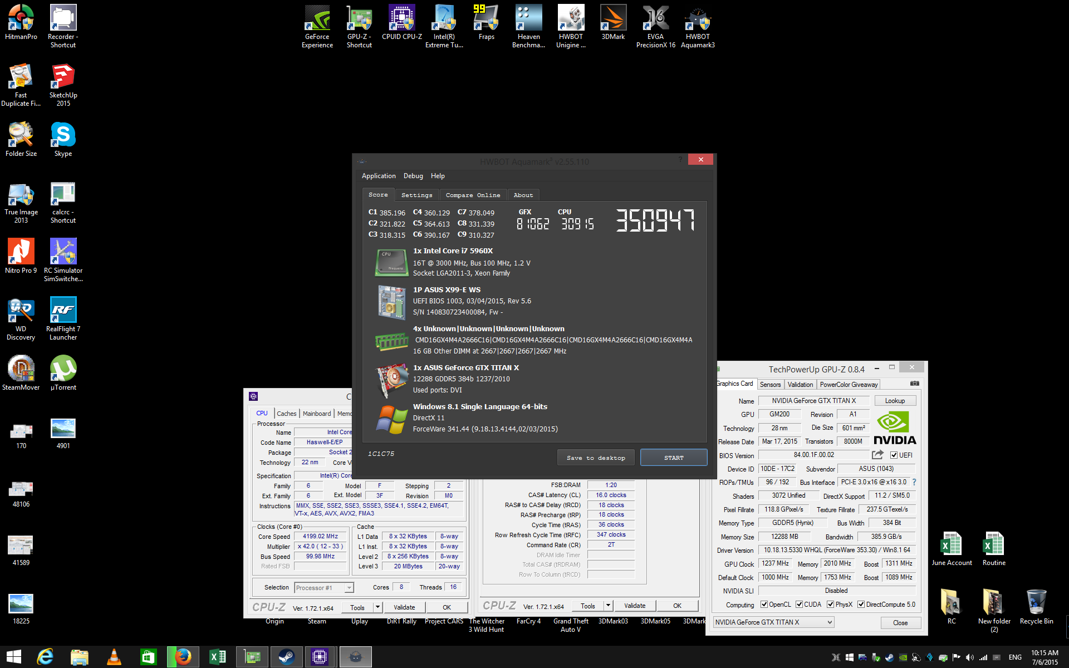
Task: Open HitmanPro desktop shortcut
Action: point(21,22)
